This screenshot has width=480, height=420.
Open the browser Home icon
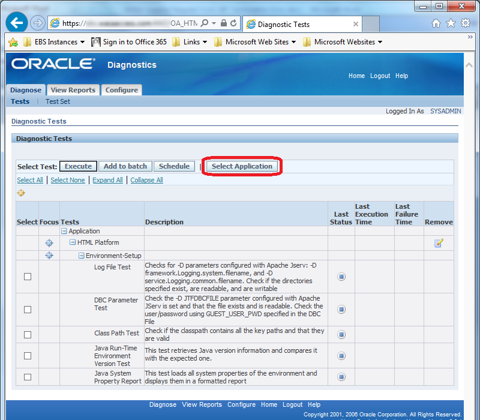click(x=436, y=23)
